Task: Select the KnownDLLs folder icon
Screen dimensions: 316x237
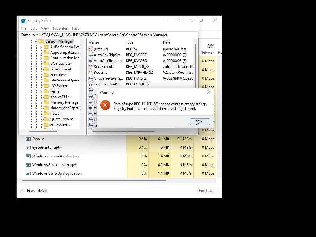Action: click(46, 97)
